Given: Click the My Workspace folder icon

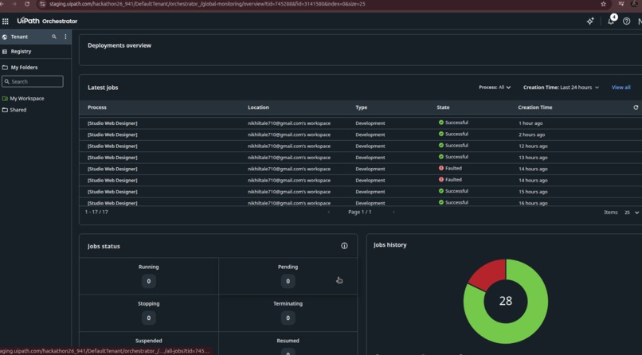Looking at the screenshot, I should (5, 99).
